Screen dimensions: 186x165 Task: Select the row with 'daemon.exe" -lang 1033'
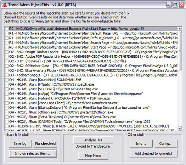[x=80, y=121]
